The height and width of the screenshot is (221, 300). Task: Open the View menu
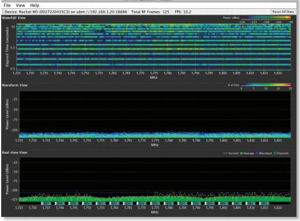point(21,5)
